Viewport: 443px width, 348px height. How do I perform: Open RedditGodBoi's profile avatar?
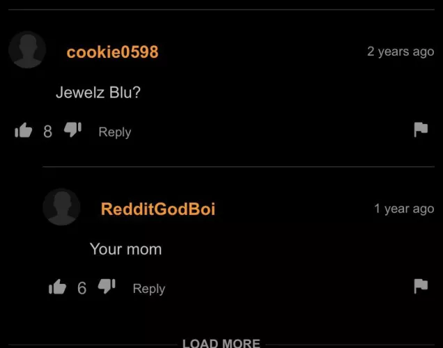coord(61,207)
